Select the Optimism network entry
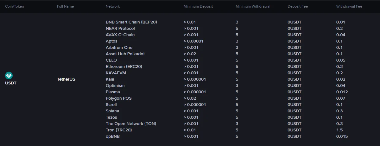Viewport: 380px width, 146px height. click(115, 86)
